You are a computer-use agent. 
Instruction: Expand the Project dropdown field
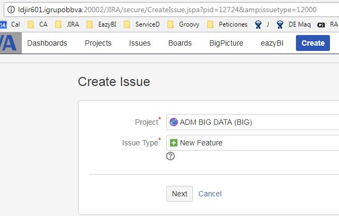252,122
